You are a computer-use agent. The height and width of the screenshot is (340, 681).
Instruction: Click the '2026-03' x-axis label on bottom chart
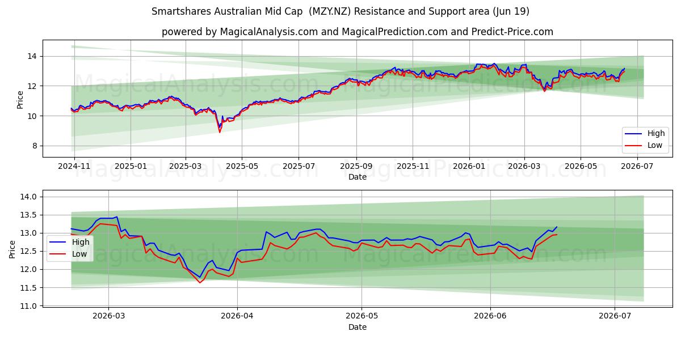tap(108, 316)
